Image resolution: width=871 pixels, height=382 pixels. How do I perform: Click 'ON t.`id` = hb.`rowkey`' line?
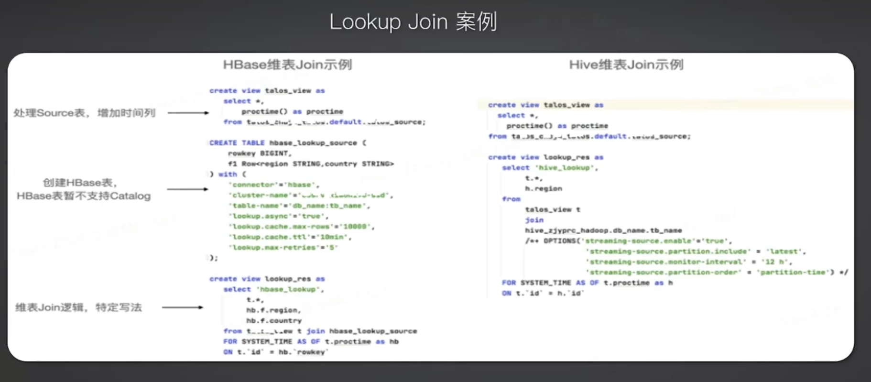coord(276,352)
